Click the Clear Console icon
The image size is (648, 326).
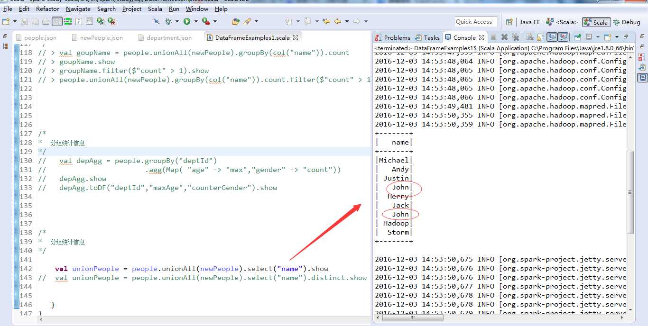click(530, 37)
